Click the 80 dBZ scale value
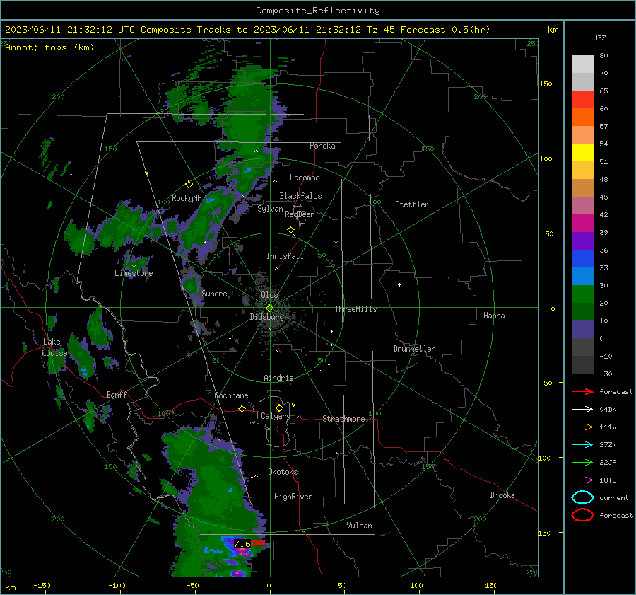The image size is (636, 595). coord(603,56)
